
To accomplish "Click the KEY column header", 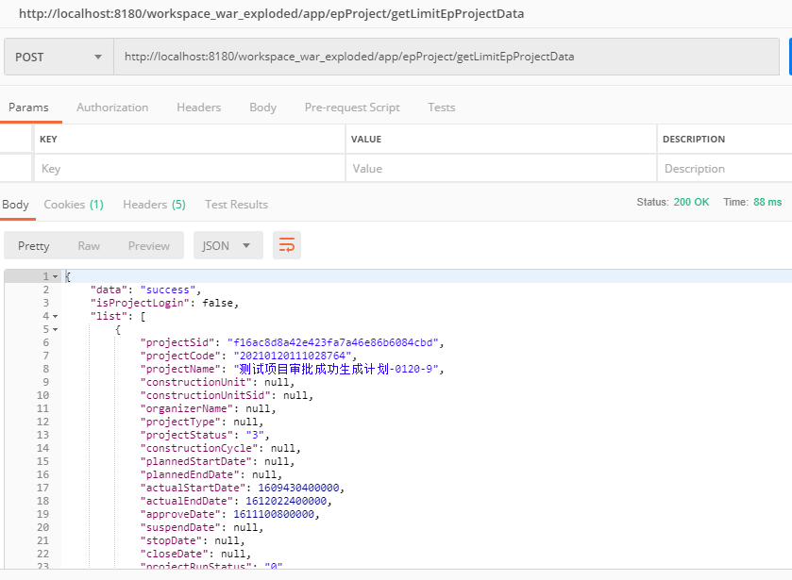I will [48, 140].
